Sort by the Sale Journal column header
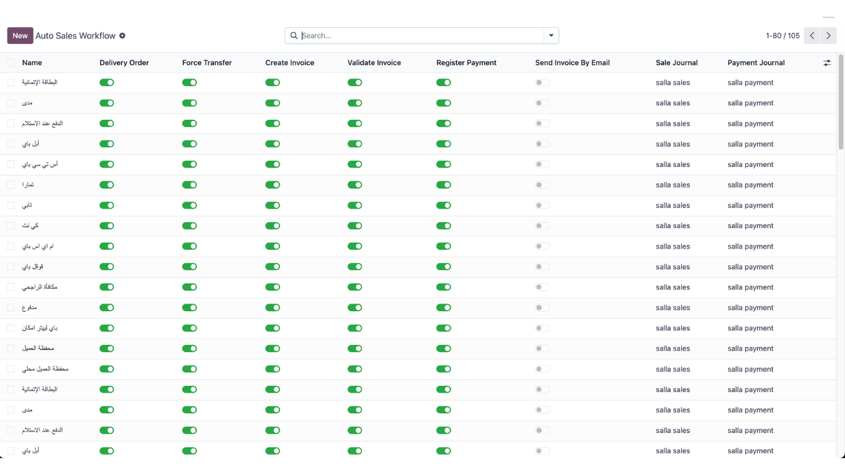 click(x=676, y=62)
